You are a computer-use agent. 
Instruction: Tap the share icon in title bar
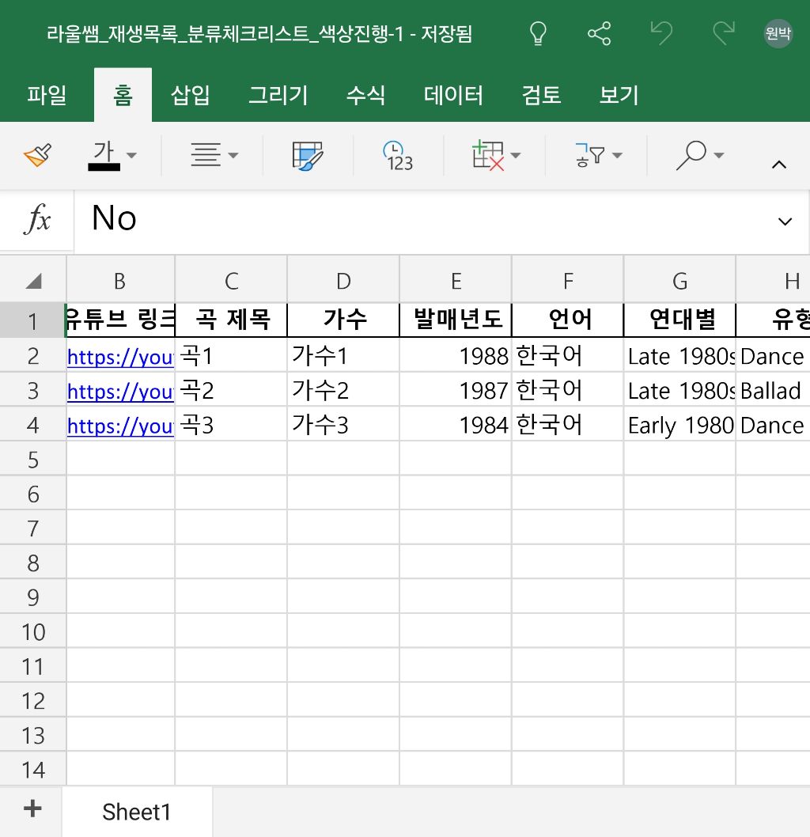coord(600,33)
